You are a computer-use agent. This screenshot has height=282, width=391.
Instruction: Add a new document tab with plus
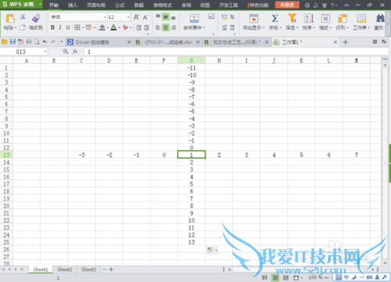pyautogui.click(x=346, y=42)
